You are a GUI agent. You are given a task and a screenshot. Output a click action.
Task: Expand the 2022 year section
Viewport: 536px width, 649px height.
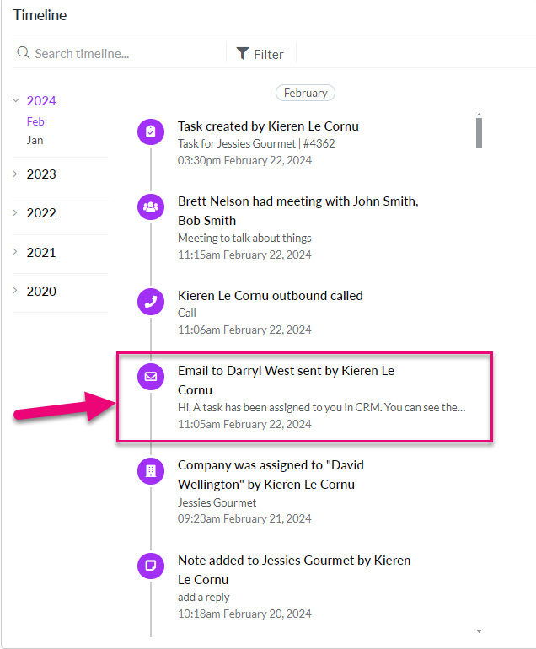(15, 212)
